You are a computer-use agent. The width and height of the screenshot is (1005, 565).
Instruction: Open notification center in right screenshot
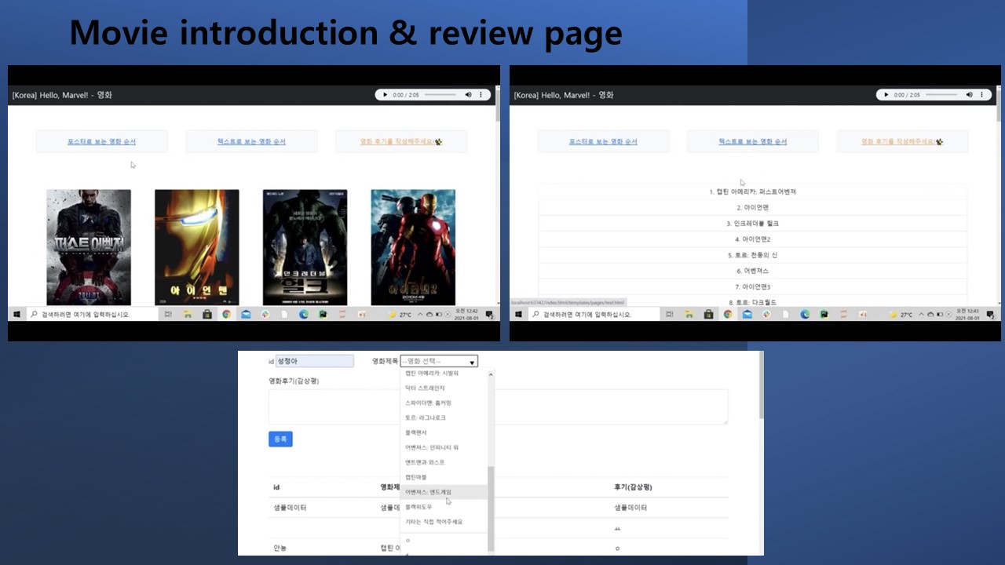point(991,315)
